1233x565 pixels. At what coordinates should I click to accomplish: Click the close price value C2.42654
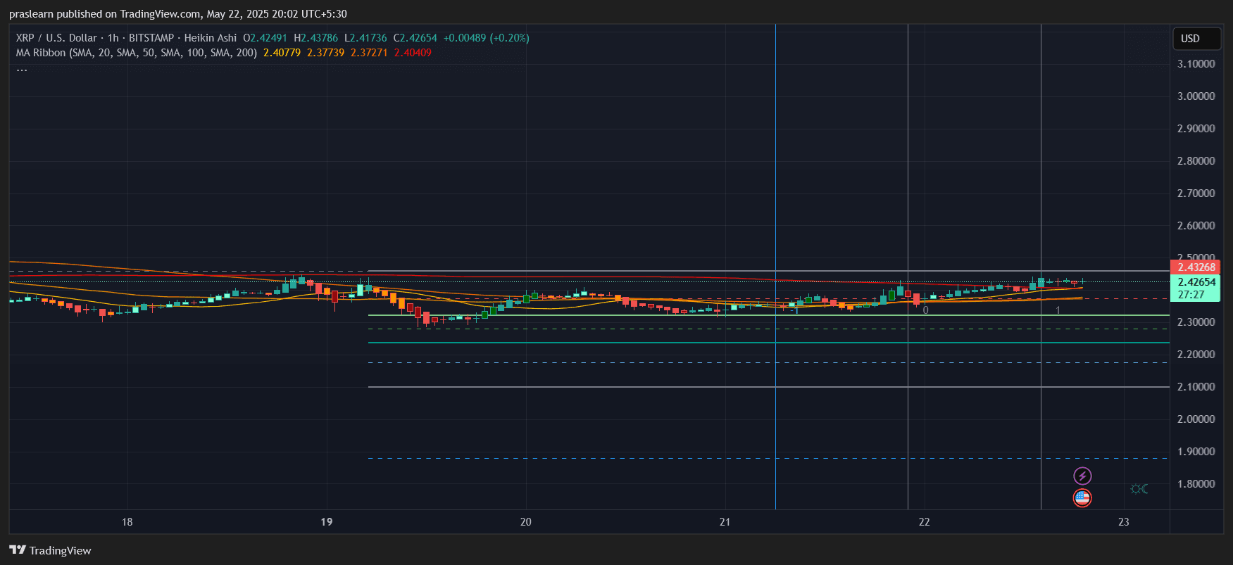[415, 38]
